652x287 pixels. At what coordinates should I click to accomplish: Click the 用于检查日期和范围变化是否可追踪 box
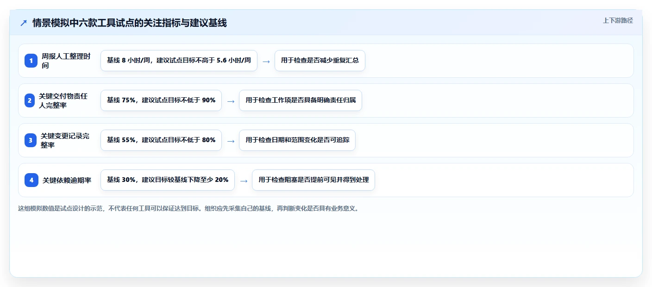(297, 140)
